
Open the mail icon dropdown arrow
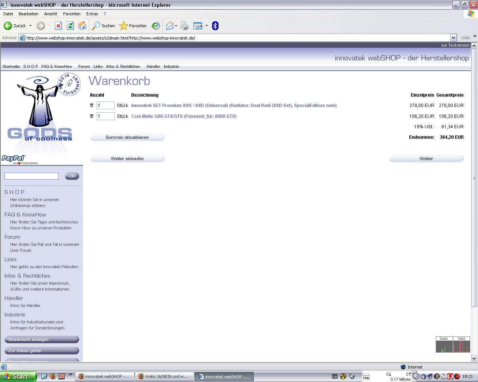(x=176, y=26)
